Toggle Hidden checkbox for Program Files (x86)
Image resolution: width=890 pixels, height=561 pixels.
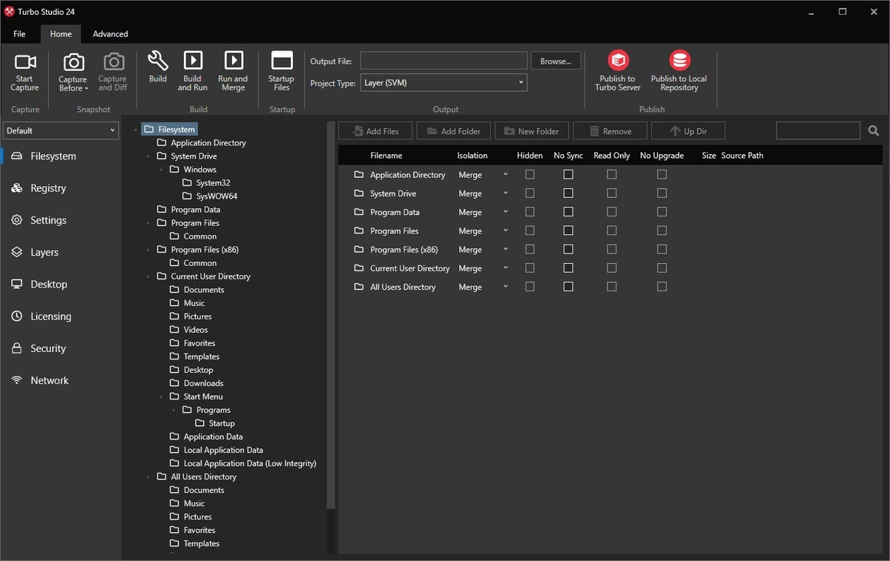(x=530, y=249)
